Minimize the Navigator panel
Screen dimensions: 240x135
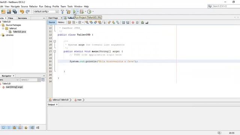(44, 76)
